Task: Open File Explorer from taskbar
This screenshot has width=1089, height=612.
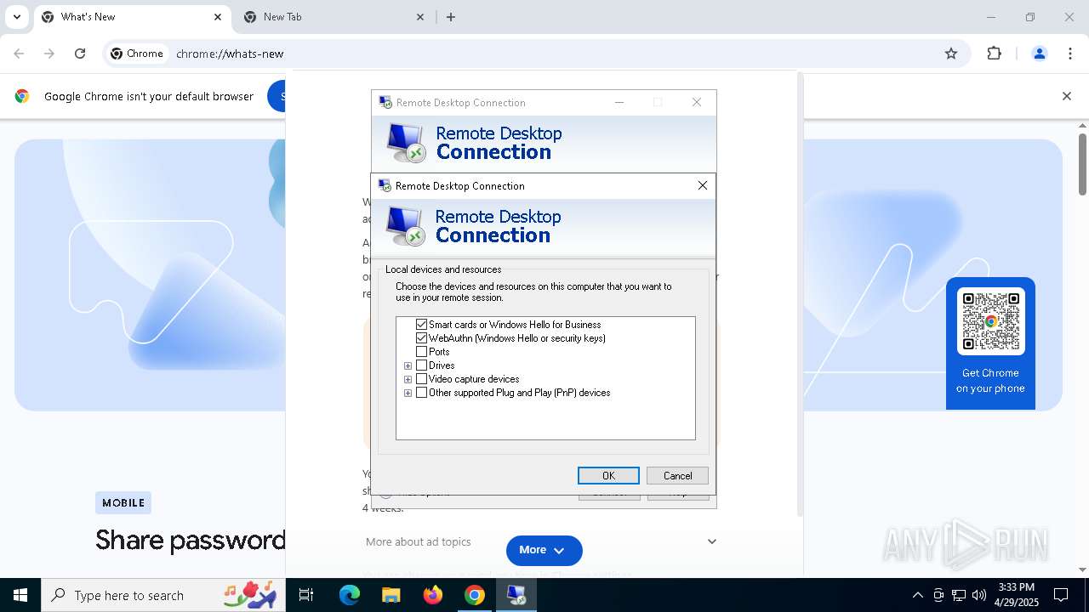Action: [x=391, y=595]
